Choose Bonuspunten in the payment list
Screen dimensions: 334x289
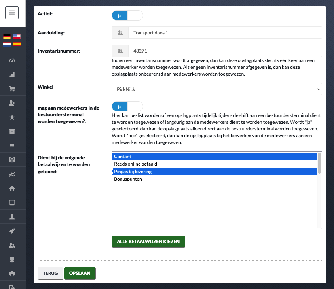[215, 179]
